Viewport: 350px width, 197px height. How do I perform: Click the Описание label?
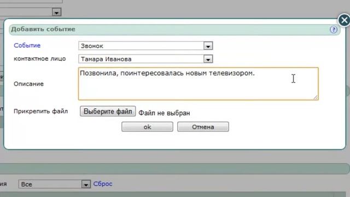tap(28, 84)
